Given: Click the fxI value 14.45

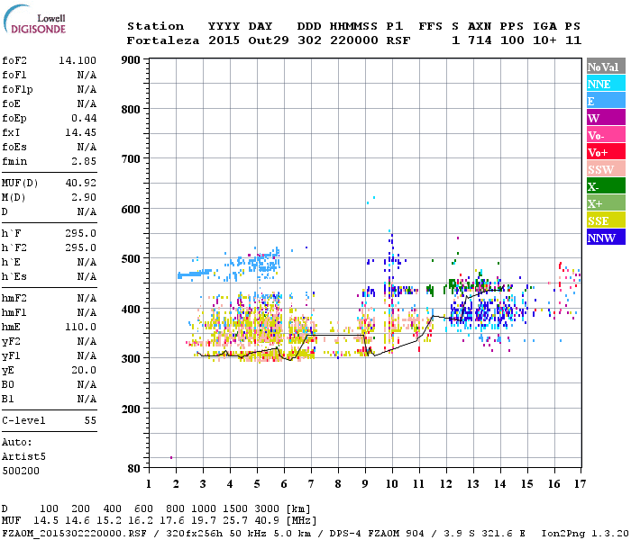Looking at the screenshot, I should (x=81, y=132).
